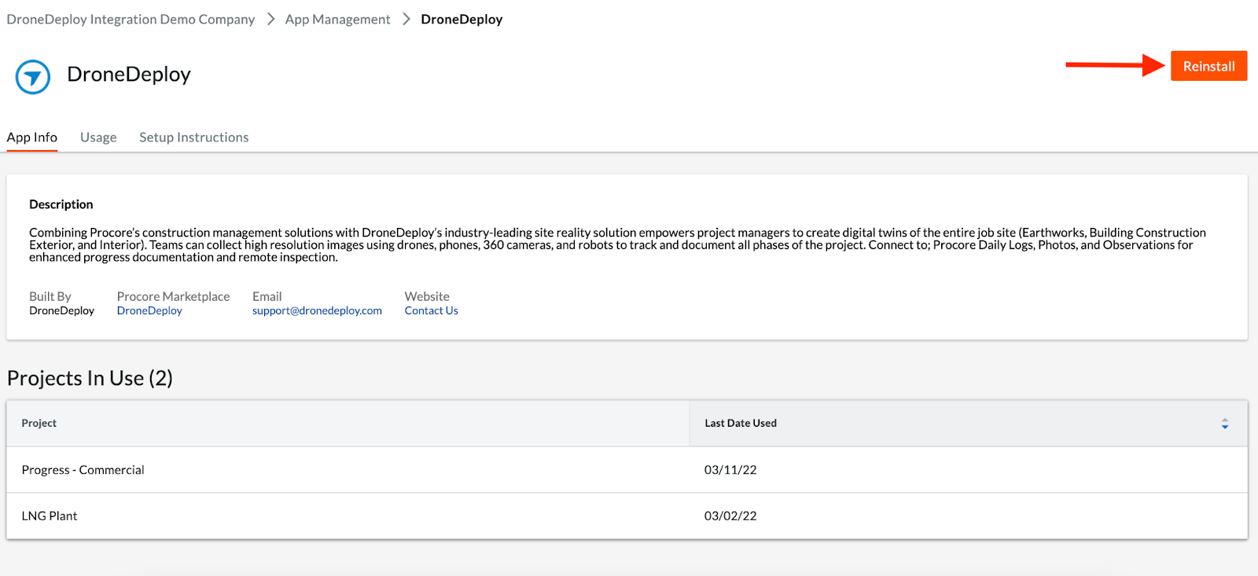Click the chevron after App Management breadcrumb
The width and height of the screenshot is (1258, 576).
pos(406,20)
